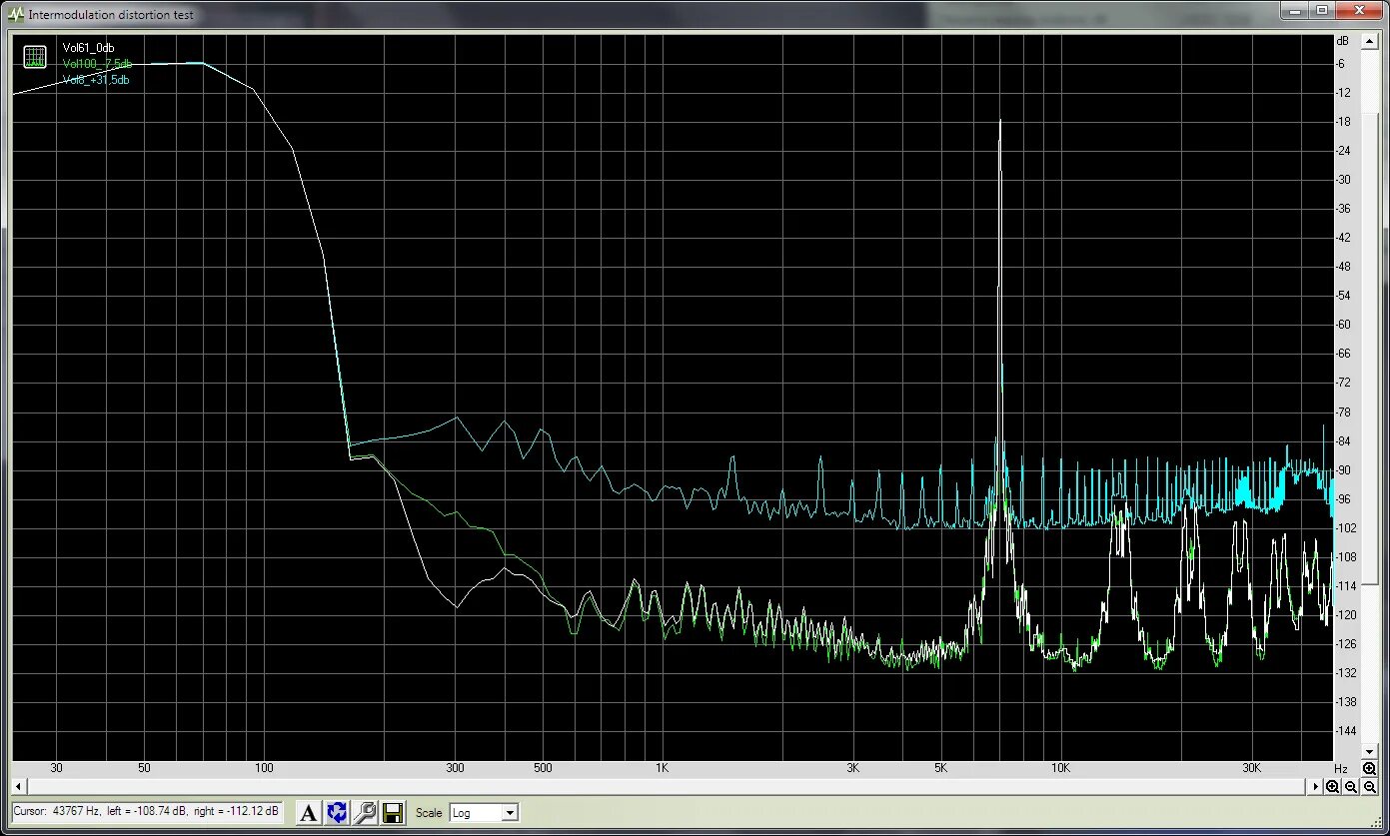This screenshot has height=836, width=1390.
Task: Click the right arrow of the horizontal scrollbar
Action: coord(1316,787)
